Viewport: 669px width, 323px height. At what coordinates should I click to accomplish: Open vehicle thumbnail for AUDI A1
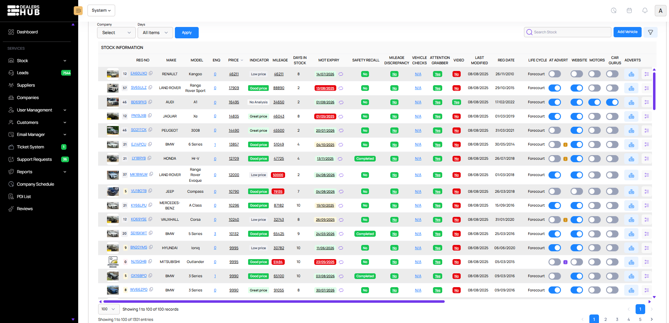tap(113, 102)
